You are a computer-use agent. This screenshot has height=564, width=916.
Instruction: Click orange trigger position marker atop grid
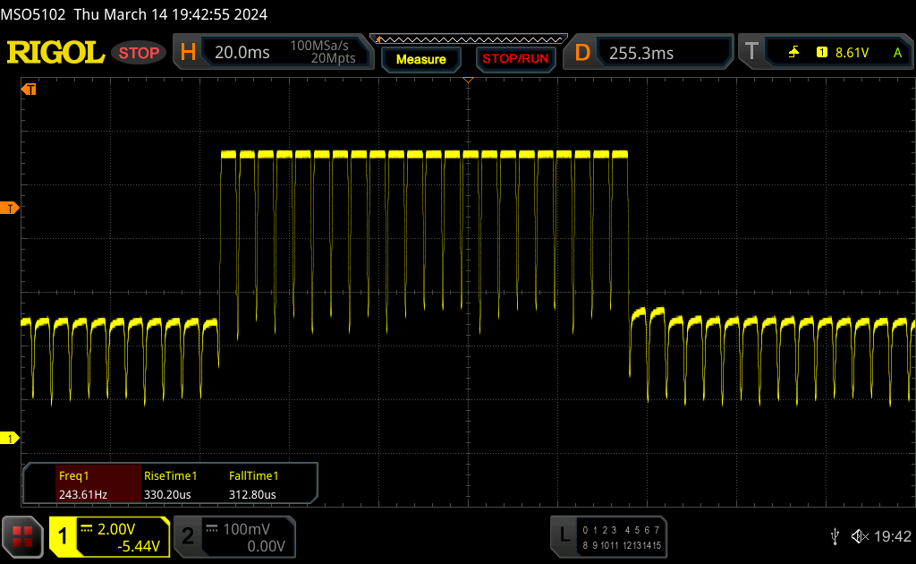tap(468, 80)
